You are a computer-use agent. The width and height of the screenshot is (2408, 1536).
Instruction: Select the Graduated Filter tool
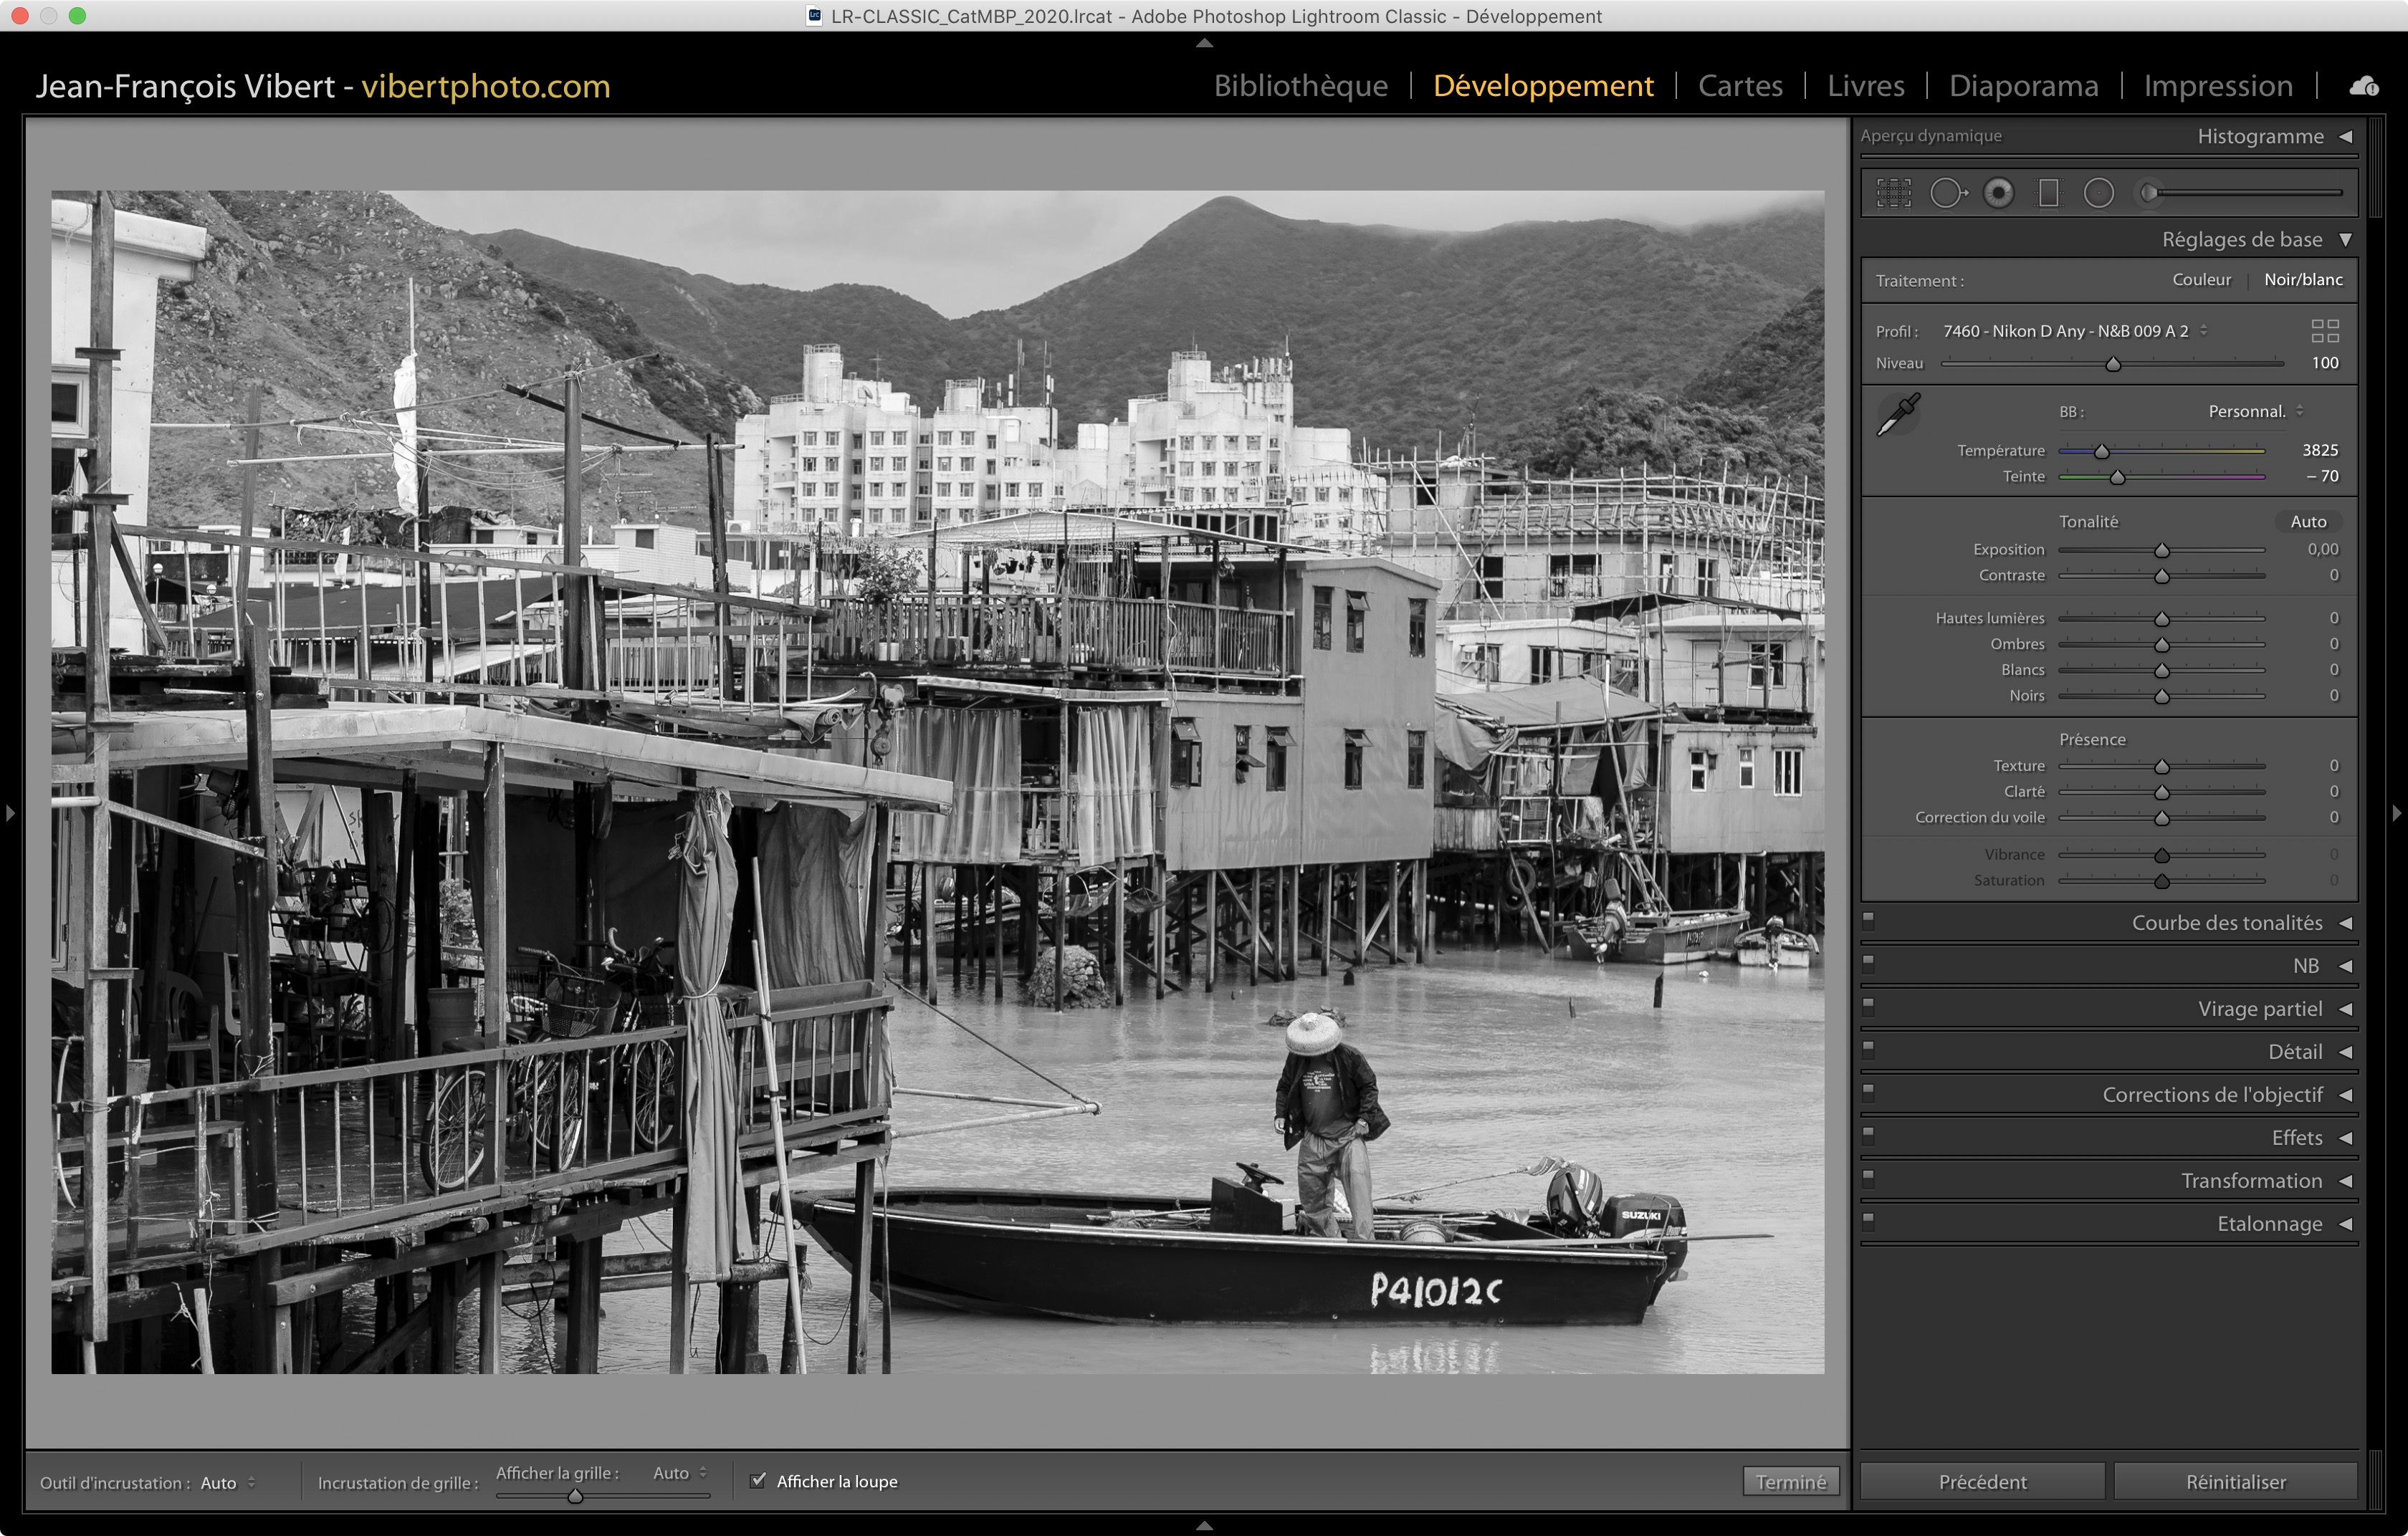(x=2049, y=193)
